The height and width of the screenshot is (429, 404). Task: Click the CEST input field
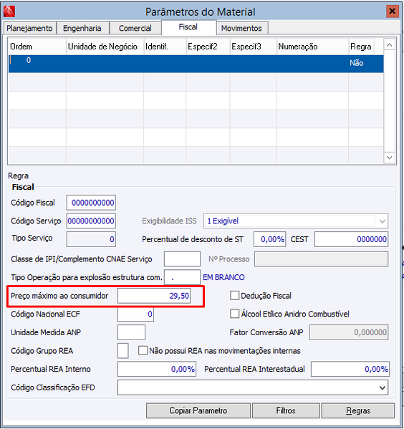click(x=351, y=239)
